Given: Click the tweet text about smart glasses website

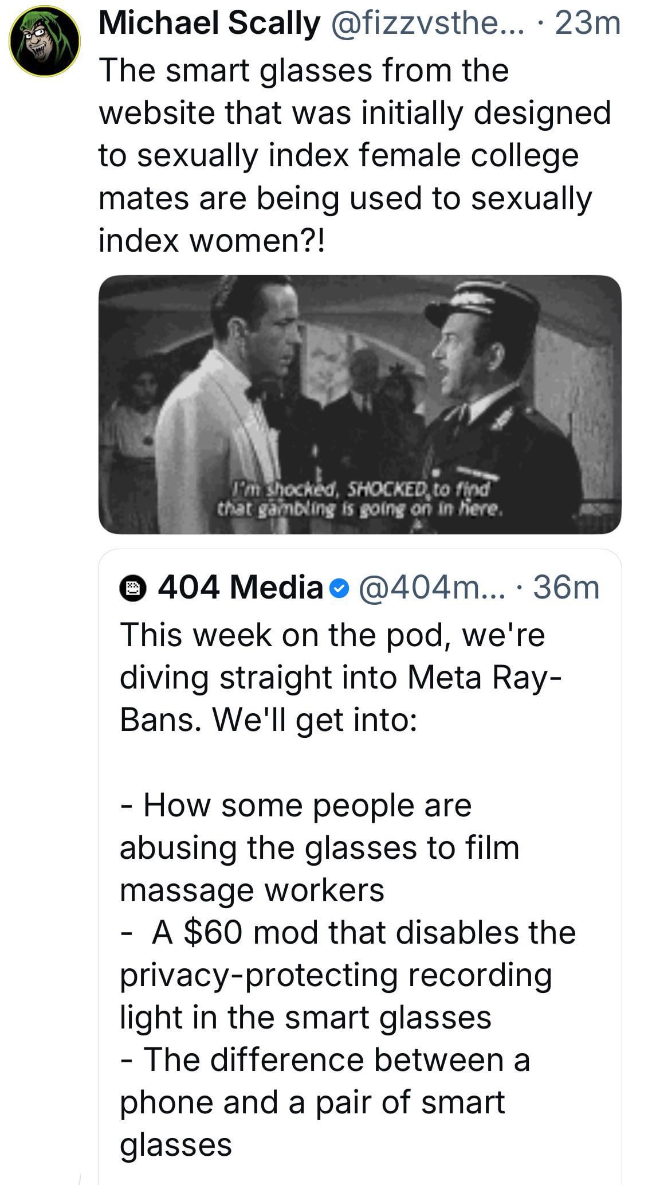Looking at the screenshot, I should 344,155.
